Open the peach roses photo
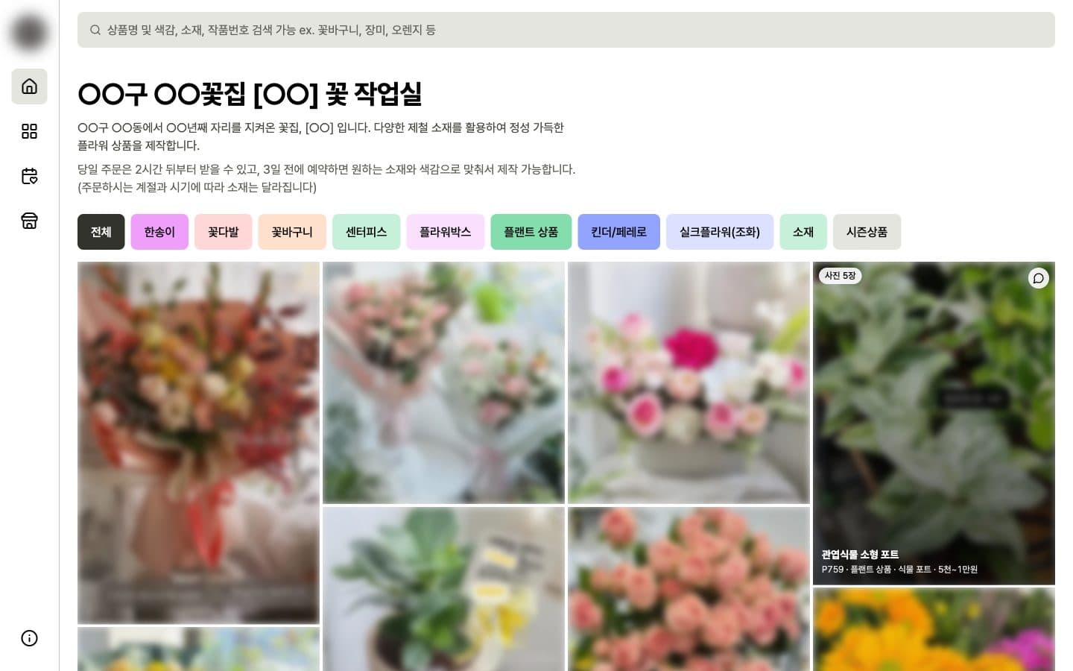Image resolution: width=1073 pixels, height=671 pixels. (x=689, y=589)
